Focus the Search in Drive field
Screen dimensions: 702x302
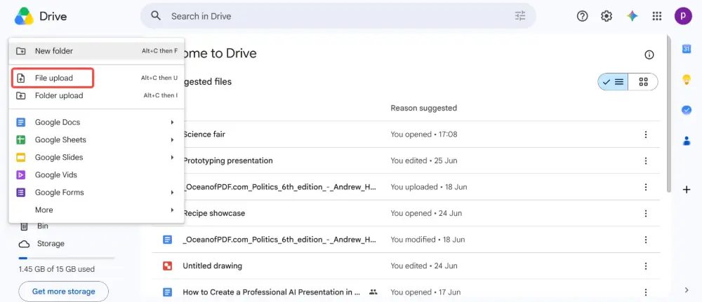[338, 16]
